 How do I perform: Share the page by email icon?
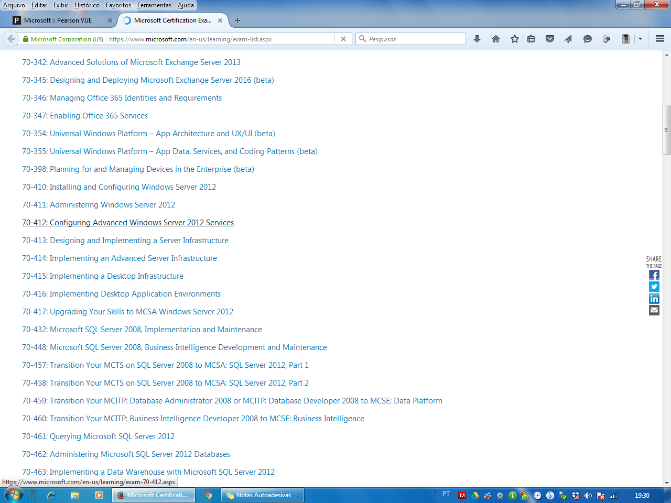click(x=654, y=310)
